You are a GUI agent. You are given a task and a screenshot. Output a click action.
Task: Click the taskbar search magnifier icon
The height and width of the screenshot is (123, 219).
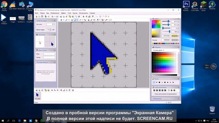tap(8, 121)
